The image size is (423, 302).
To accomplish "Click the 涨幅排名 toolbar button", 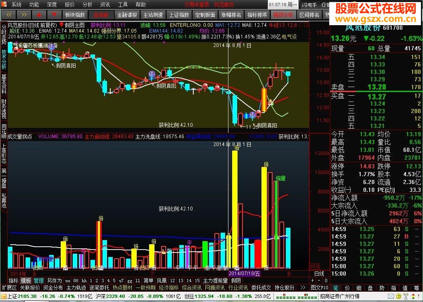I will pyautogui.click(x=231, y=15).
